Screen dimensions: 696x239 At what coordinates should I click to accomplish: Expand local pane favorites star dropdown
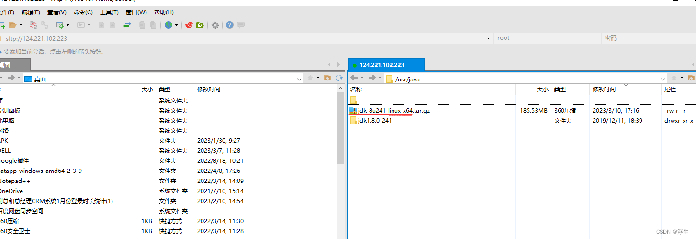point(318,78)
